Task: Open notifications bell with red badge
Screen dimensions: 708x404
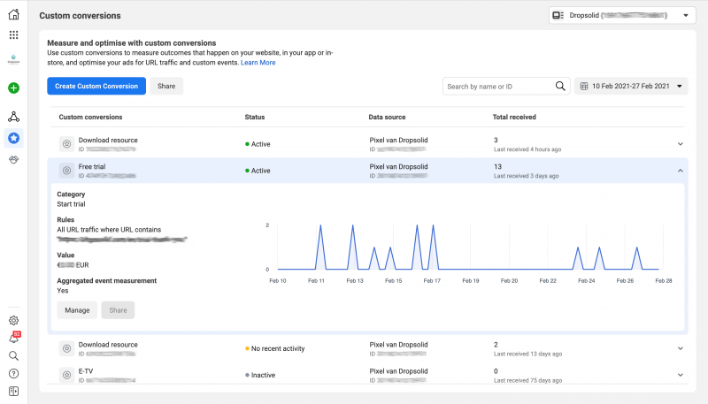Action: (13, 338)
